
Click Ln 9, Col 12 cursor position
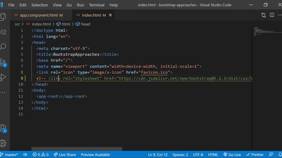coord(158,154)
